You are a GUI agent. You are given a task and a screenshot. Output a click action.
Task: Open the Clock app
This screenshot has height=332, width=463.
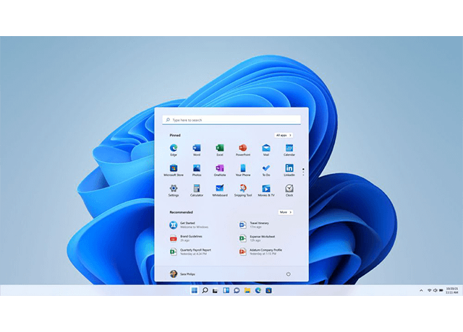pyautogui.click(x=289, y=191)
